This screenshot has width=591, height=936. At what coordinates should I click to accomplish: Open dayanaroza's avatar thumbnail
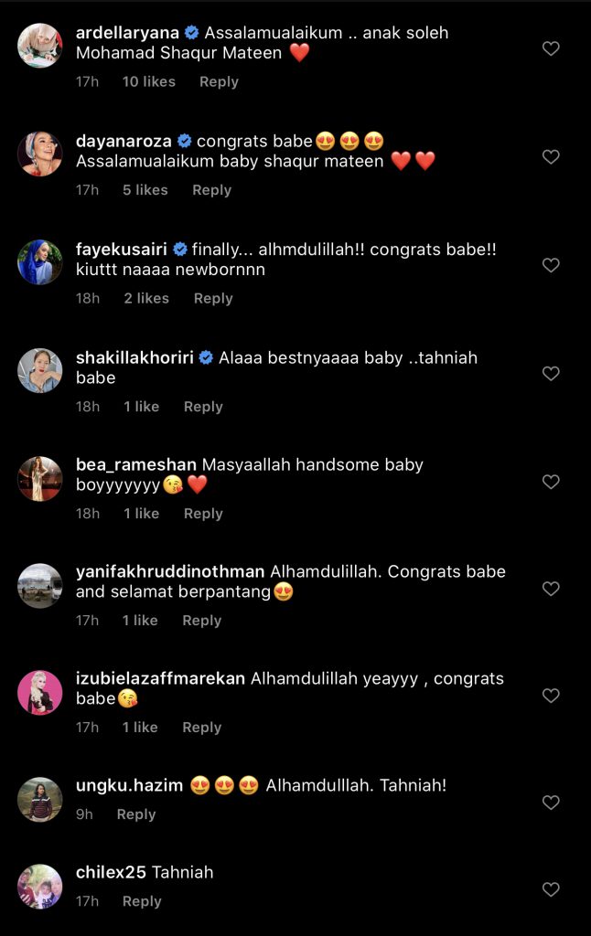pos(40,154)
